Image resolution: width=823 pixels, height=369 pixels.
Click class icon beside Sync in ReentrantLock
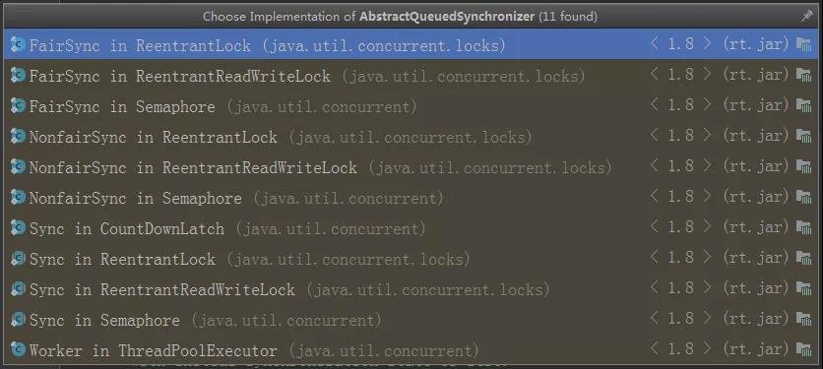tap(18, 257)
